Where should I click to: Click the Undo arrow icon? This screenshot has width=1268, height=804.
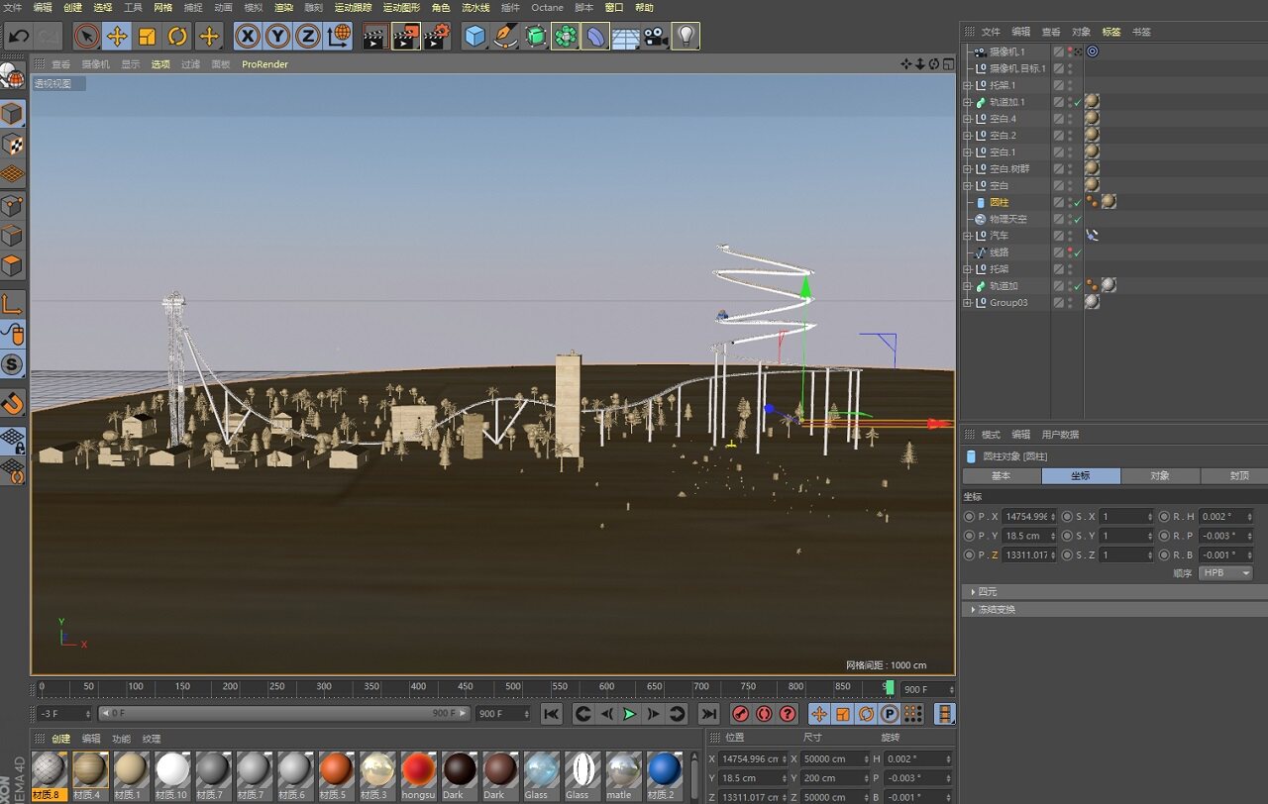pos(18,37)
